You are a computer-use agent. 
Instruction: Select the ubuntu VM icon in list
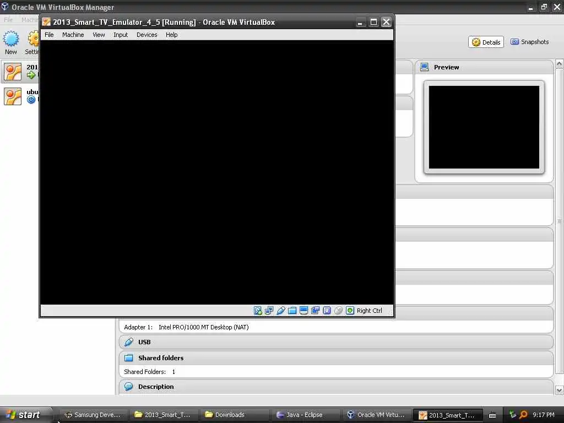coord(13,96)
